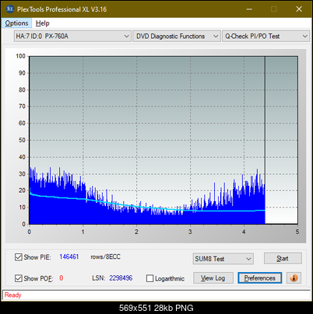Open the Options menu
313x314 pixels.
click(x=16, y=23)
